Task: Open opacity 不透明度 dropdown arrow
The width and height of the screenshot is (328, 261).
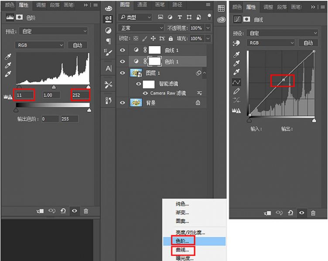Action: pyautogui.click(x=208, y=28)
